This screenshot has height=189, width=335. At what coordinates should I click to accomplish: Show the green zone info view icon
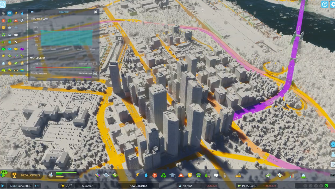click(x=3, y=49)
